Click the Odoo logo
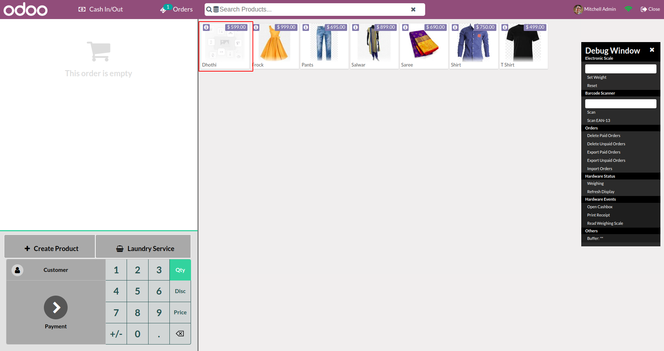 [26, 9]
